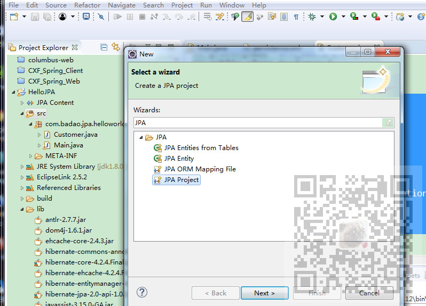Screen dimensions: 426x306
Task: Click the Suspend debug toolbar icon
Action: pos(130,17)
